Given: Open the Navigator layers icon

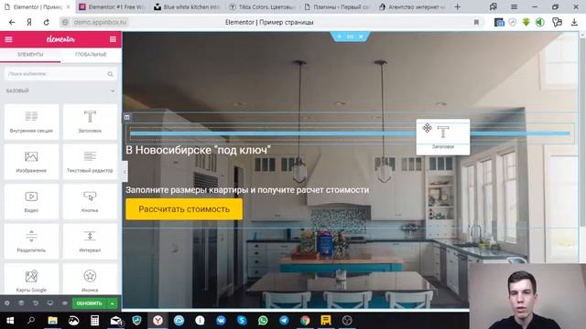Looking at the screenshot, I should (21, 303).
